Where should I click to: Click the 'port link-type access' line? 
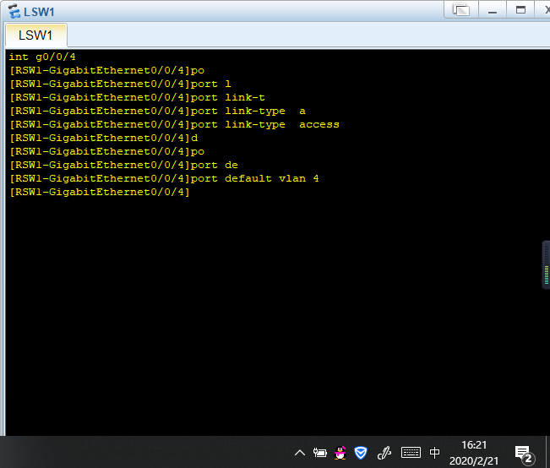click(x=174, y=124)
